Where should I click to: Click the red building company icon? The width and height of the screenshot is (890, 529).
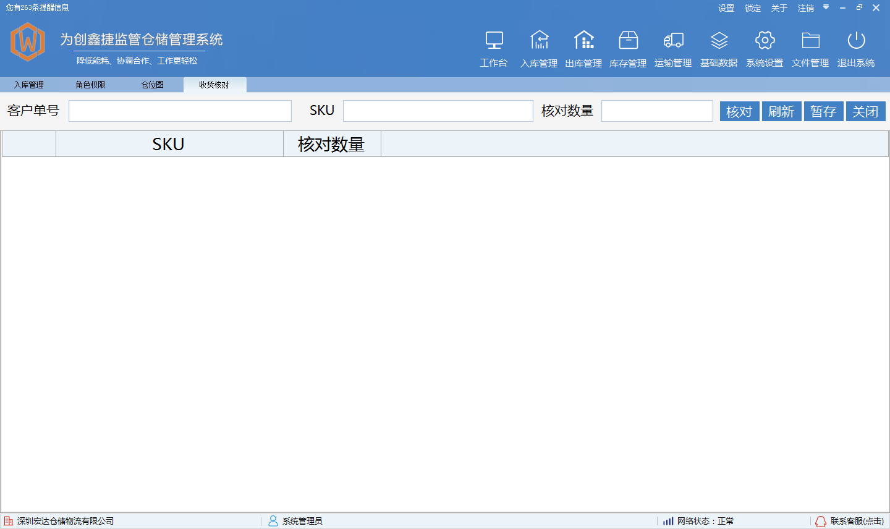[x=9, y=521]
